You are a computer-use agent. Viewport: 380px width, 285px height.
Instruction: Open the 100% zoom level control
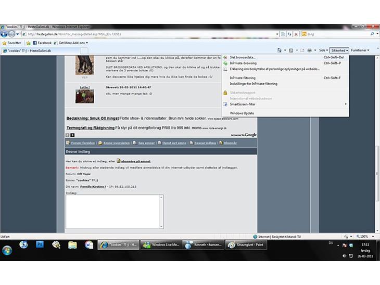point(363,236)
